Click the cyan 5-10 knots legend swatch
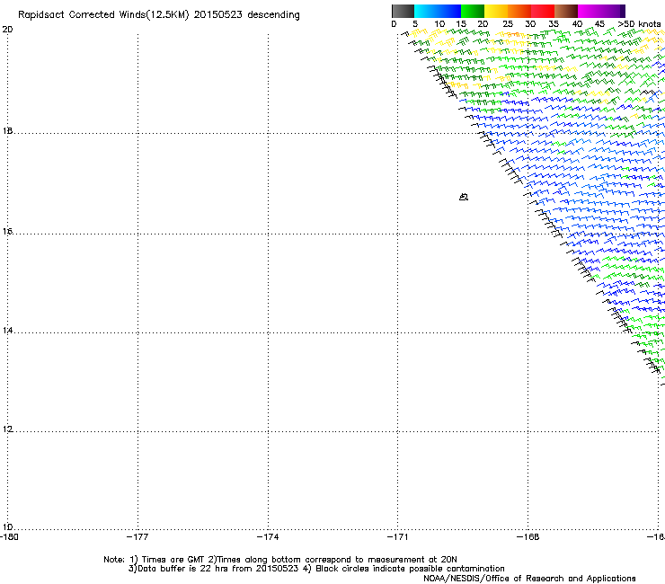Viewport: 665px width, 584px height. pos(426,11)
